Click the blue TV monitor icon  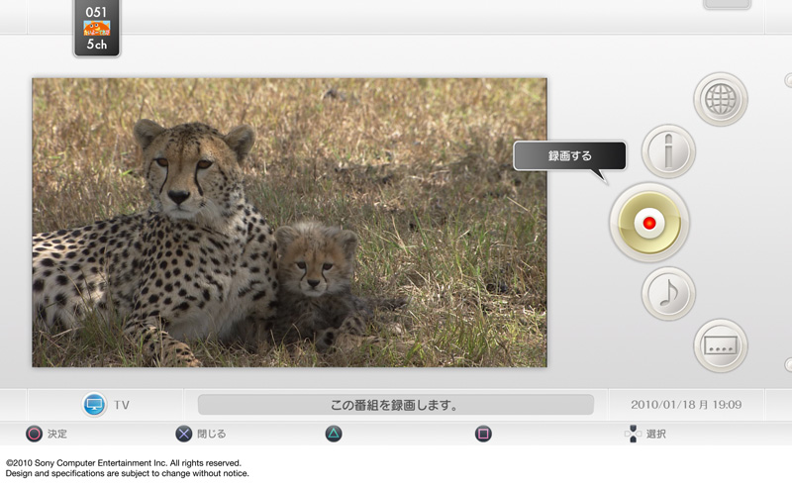point(94,405)
